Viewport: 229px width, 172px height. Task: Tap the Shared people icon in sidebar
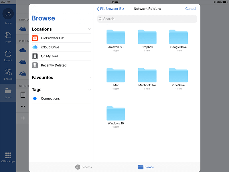(8, 72)
